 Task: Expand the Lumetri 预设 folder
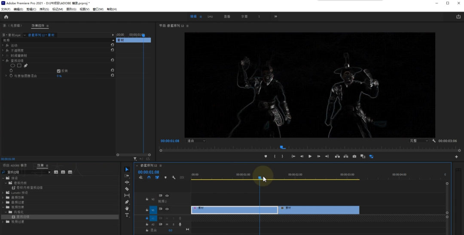click(3, 193)
